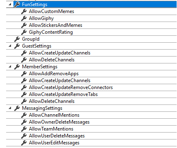177x148 pixels.
Task: Click the wrench icon beside AllowGiphy
Action: click(24, 18)
